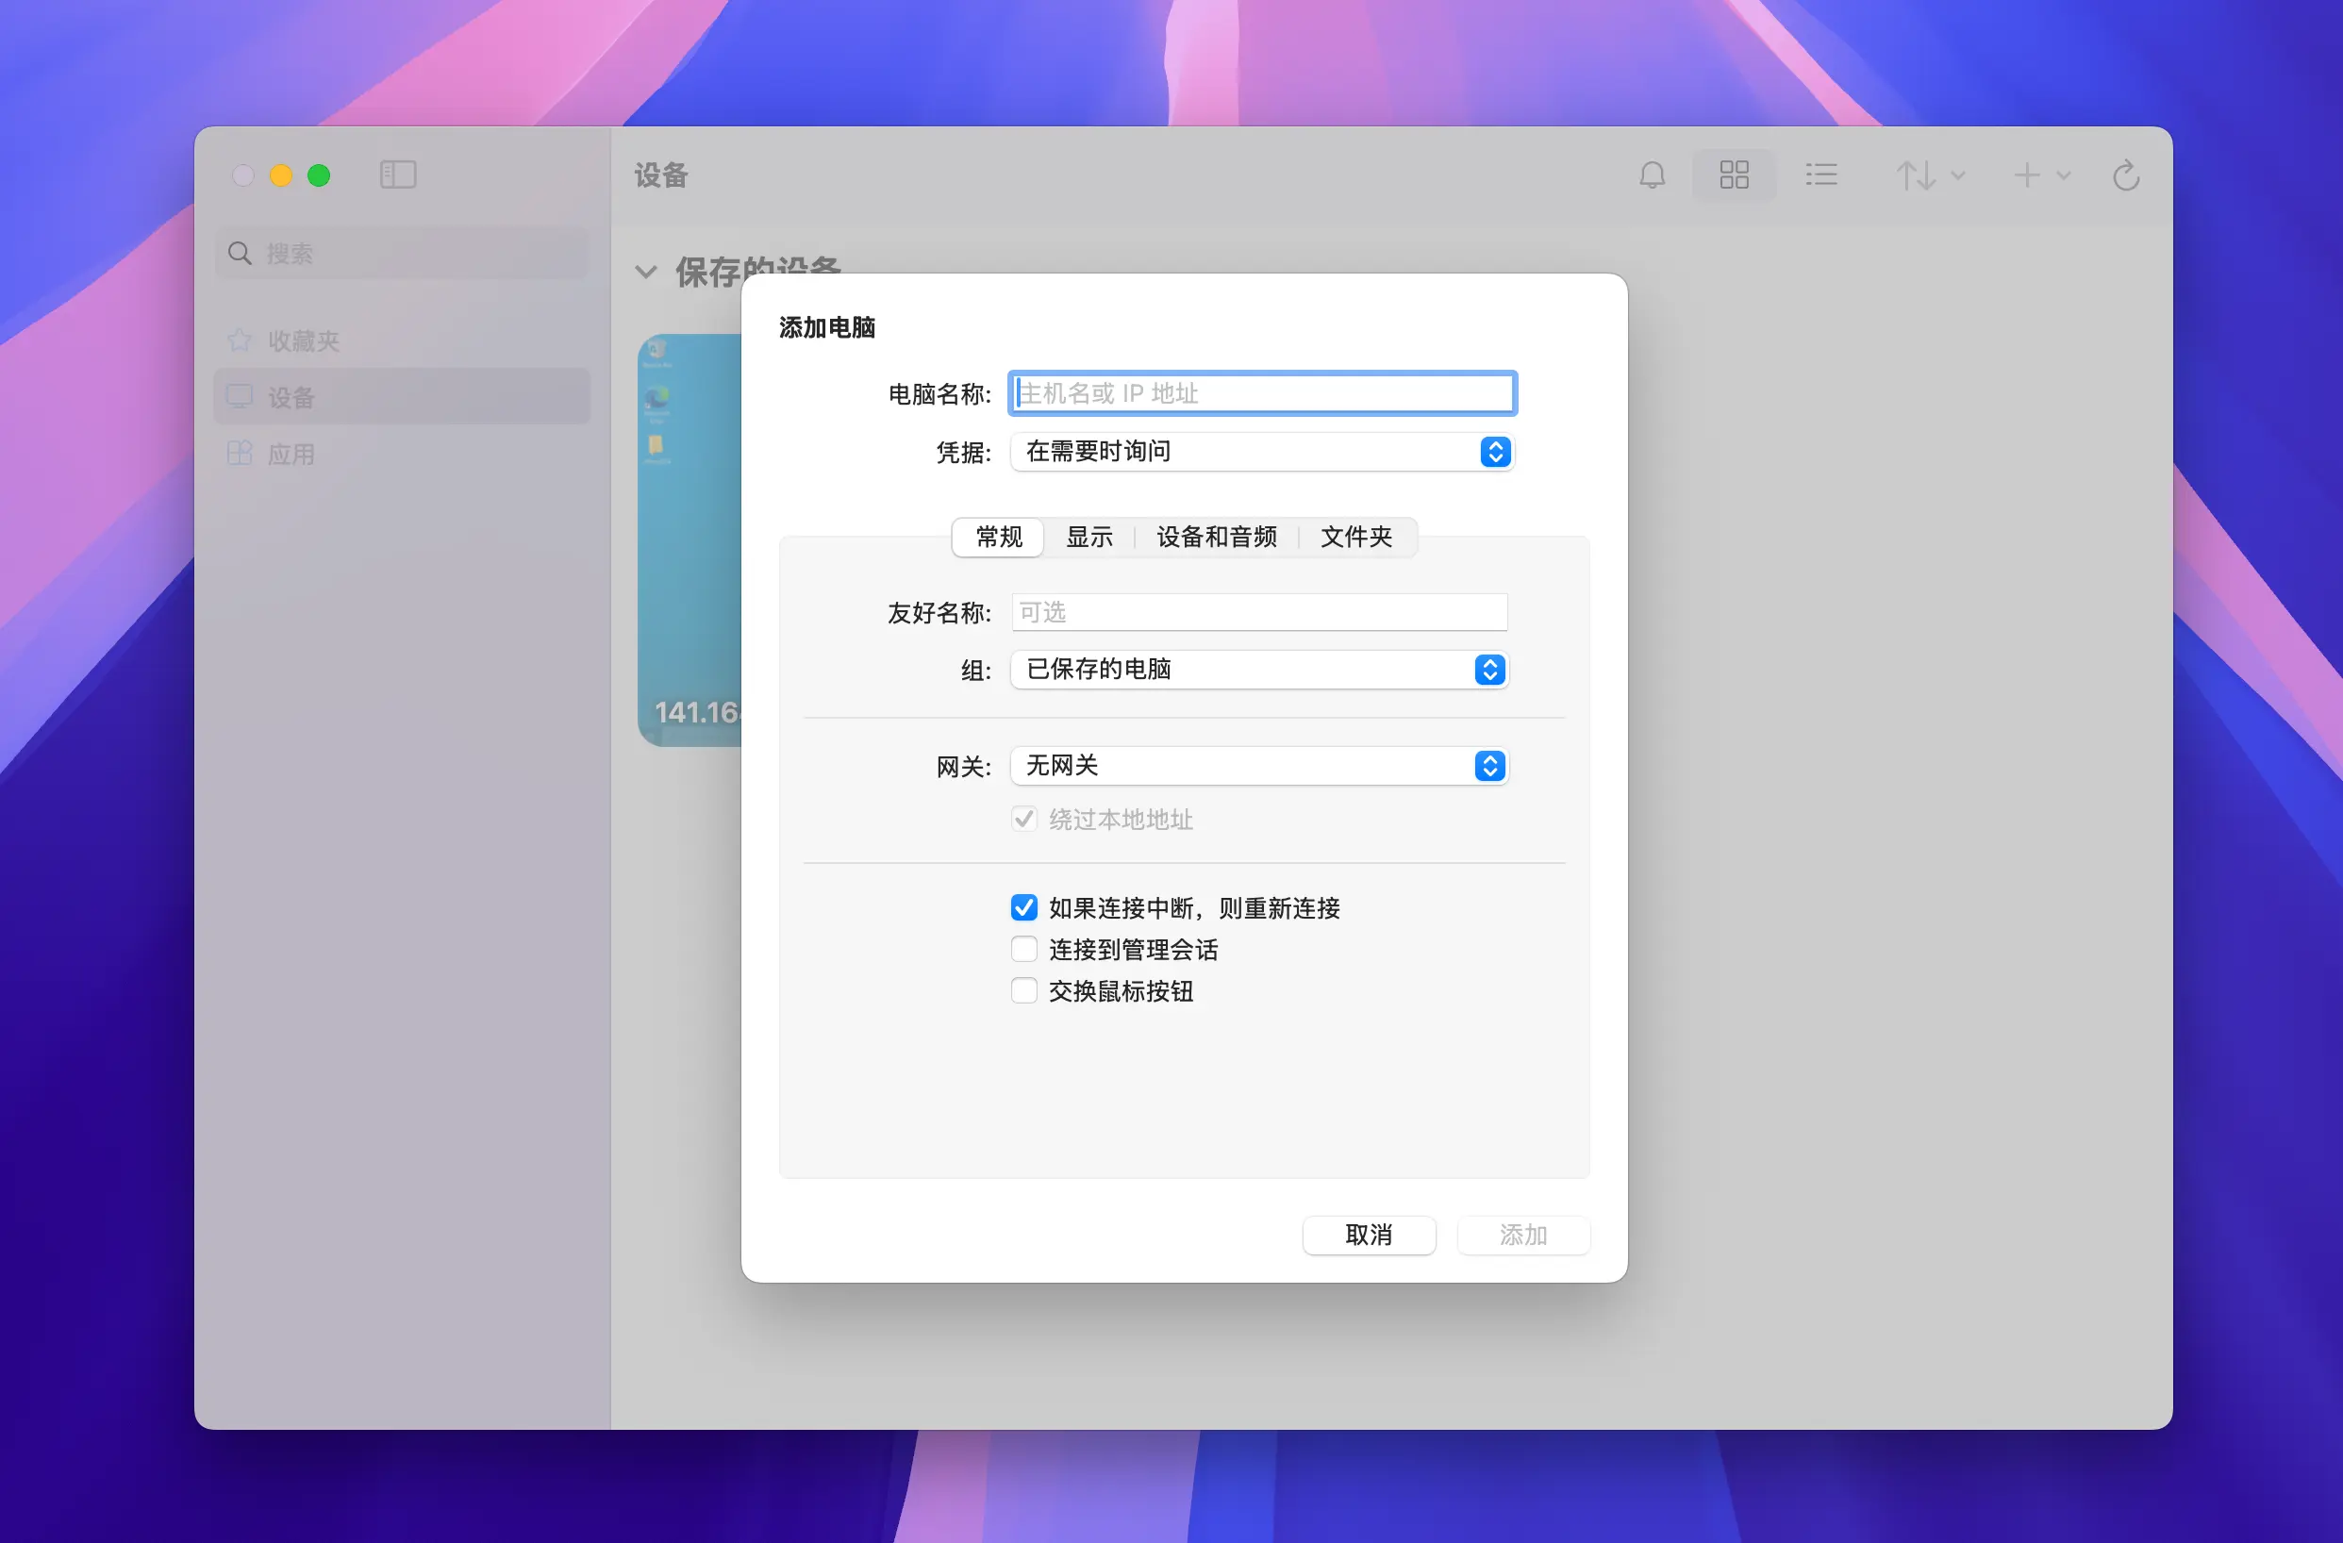The height and width of the screenshot is (1543, 2343).
Task: Select 收藏夹 in the sidebar
Action: pos(402,340)
